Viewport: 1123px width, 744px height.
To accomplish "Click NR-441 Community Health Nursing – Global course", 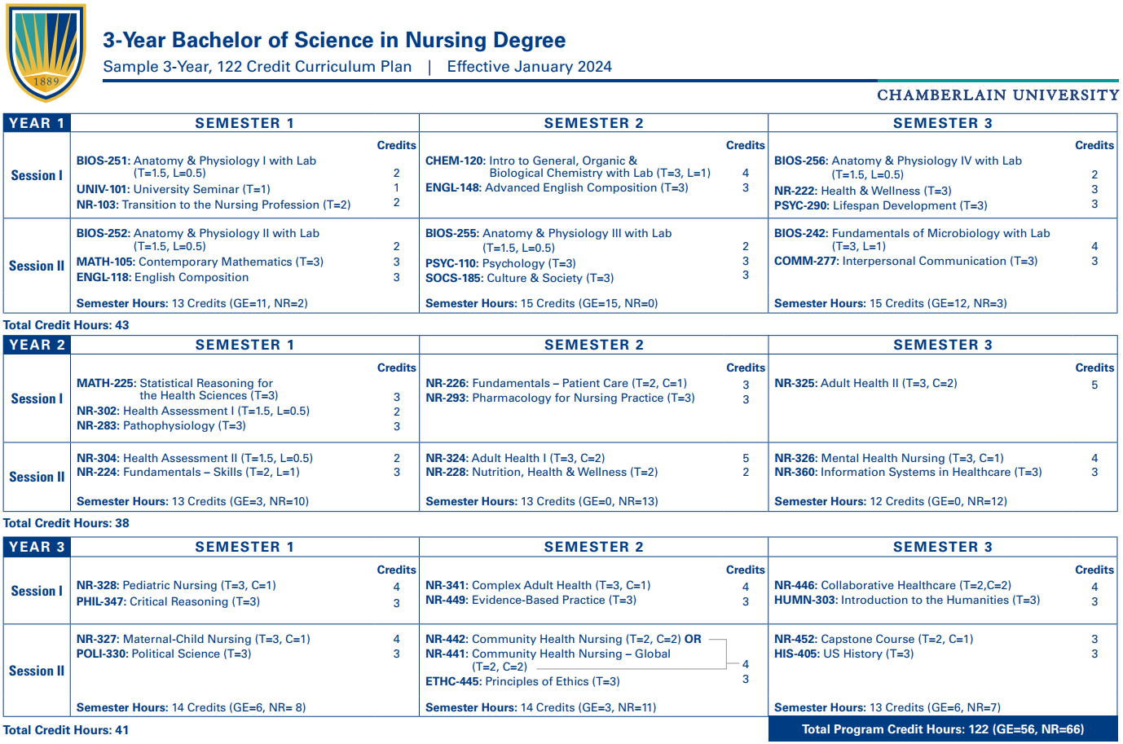I will 548,660.
